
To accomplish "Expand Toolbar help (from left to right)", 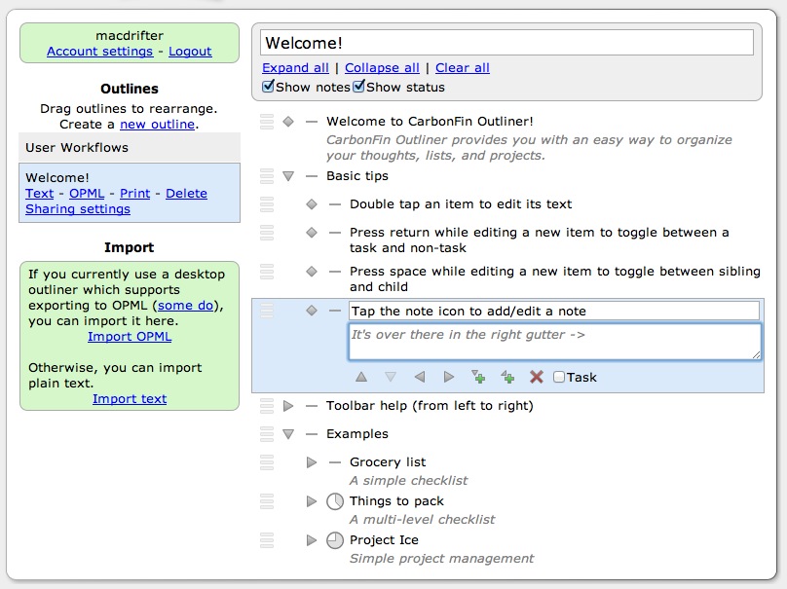I will tap(288, 405).
